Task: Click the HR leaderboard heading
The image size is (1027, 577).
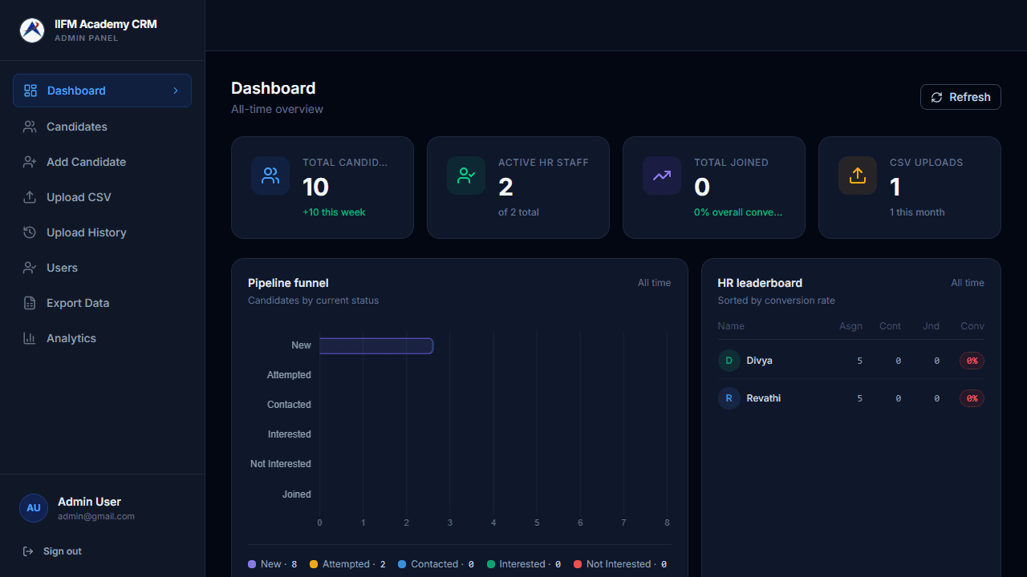Action: click(760, 283)
